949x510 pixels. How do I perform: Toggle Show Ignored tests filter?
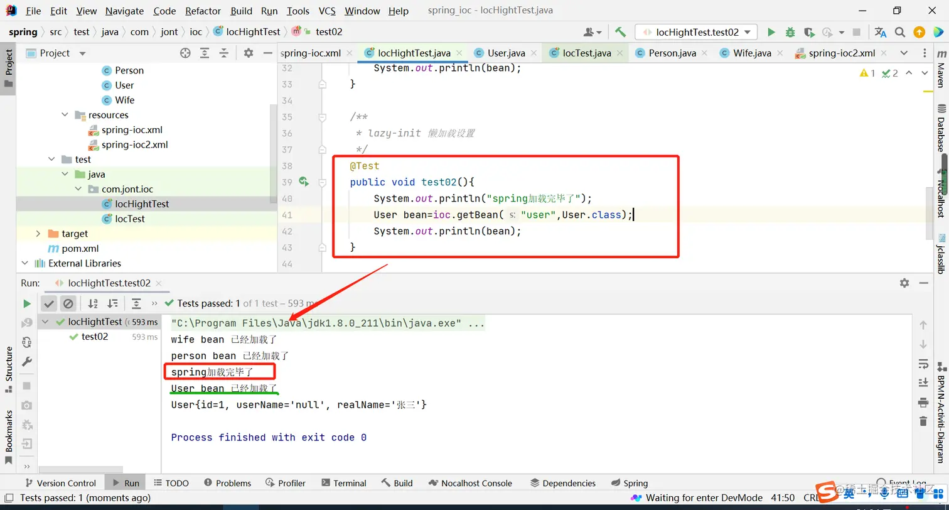pos(68,304)
